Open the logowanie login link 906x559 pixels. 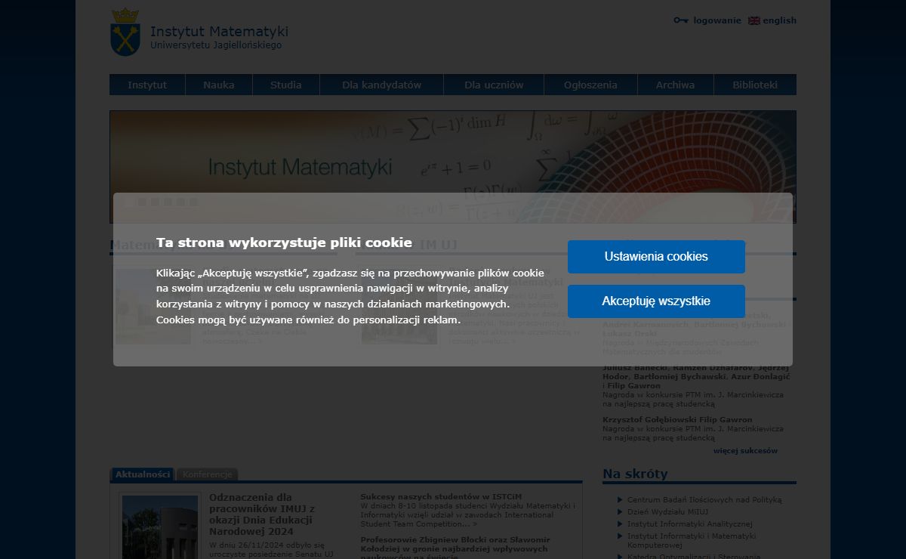[717, 20]
